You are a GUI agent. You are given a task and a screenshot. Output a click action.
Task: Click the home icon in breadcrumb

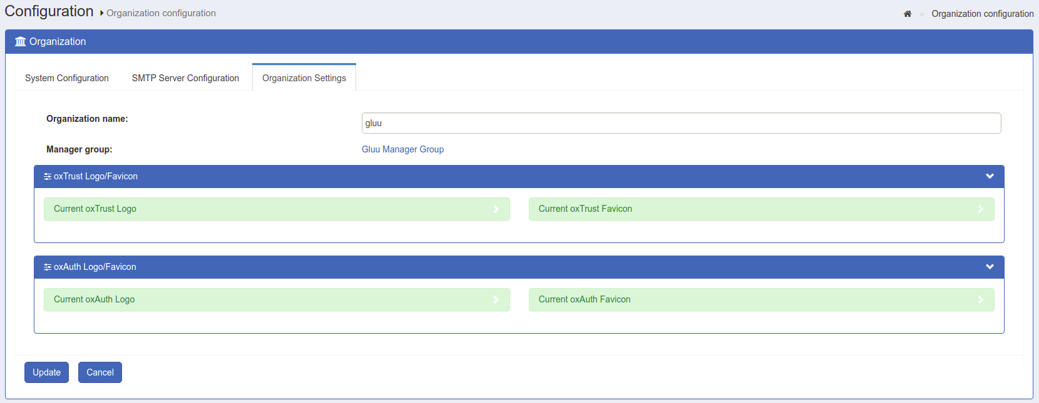[x=907, y=14]
